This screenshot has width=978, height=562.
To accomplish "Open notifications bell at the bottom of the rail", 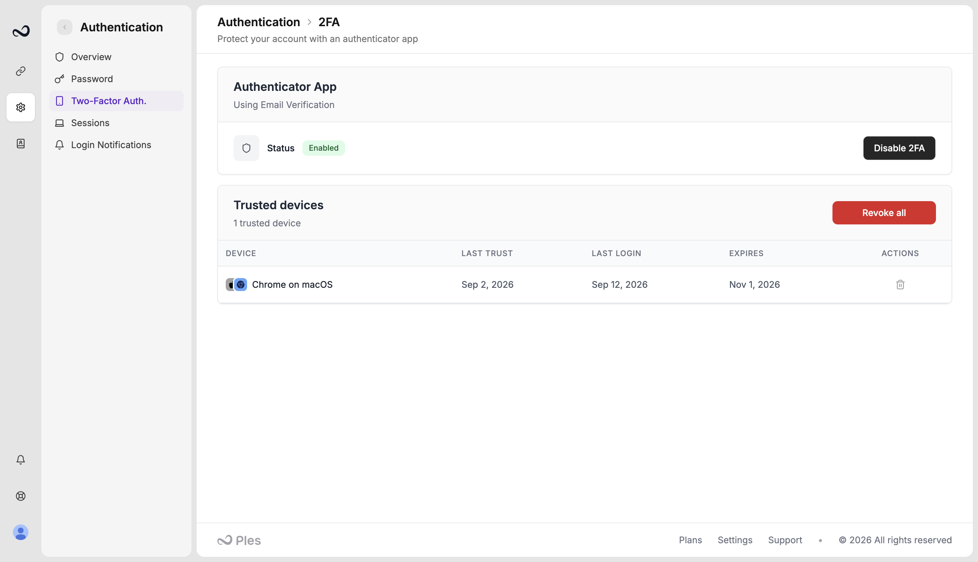I will (x=21, y=459).
